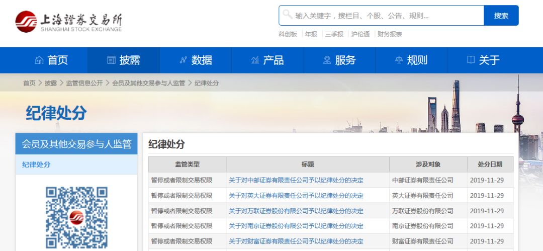Click the scales icon beside 规则
This screenshot has width=543, height=251.
click(x=399, y=60)
